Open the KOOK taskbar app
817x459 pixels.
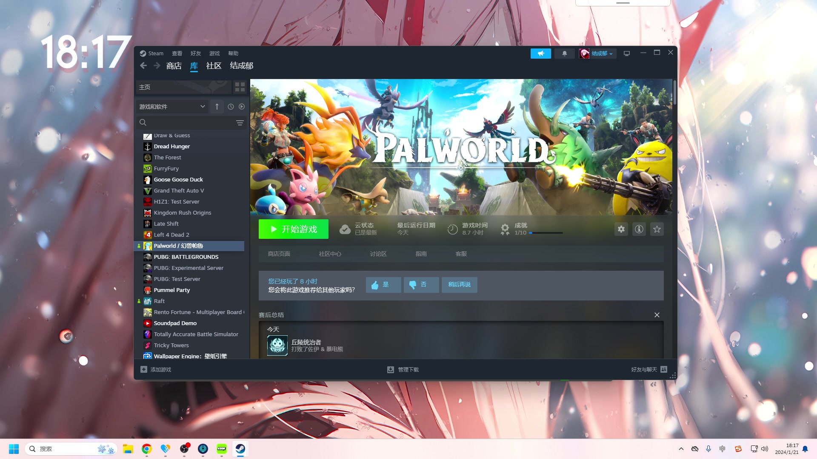pyautogui.click(x=222, y=449)
